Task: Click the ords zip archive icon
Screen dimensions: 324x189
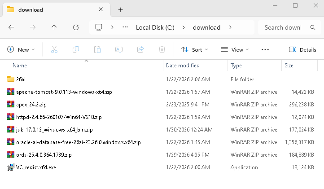Action: 10,154
